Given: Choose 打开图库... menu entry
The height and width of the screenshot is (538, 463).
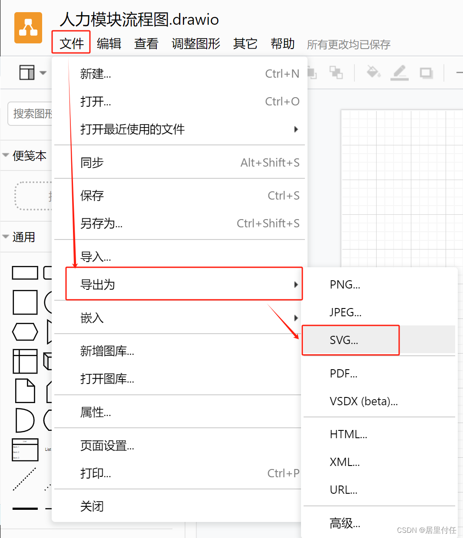Looking at the screenshot, I should [178, 379].
